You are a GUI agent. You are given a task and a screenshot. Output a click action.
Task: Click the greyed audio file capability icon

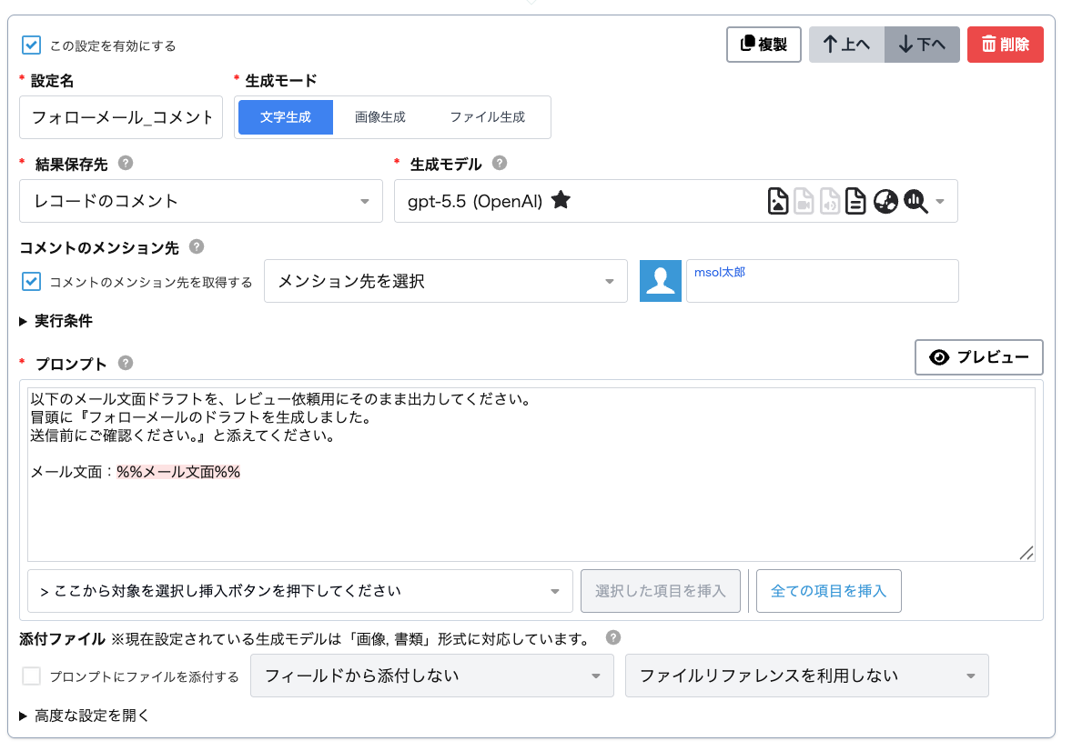click(x=829, y=201)
